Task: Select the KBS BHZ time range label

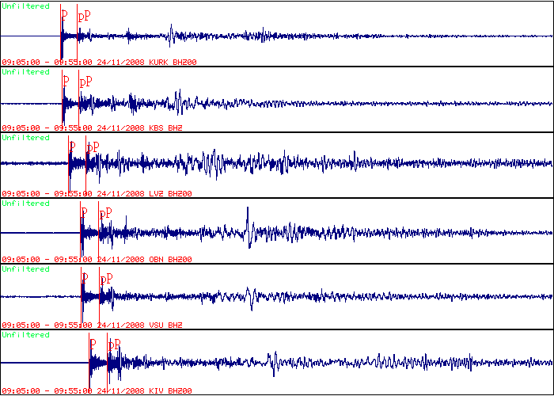Action: pos(93,128)
